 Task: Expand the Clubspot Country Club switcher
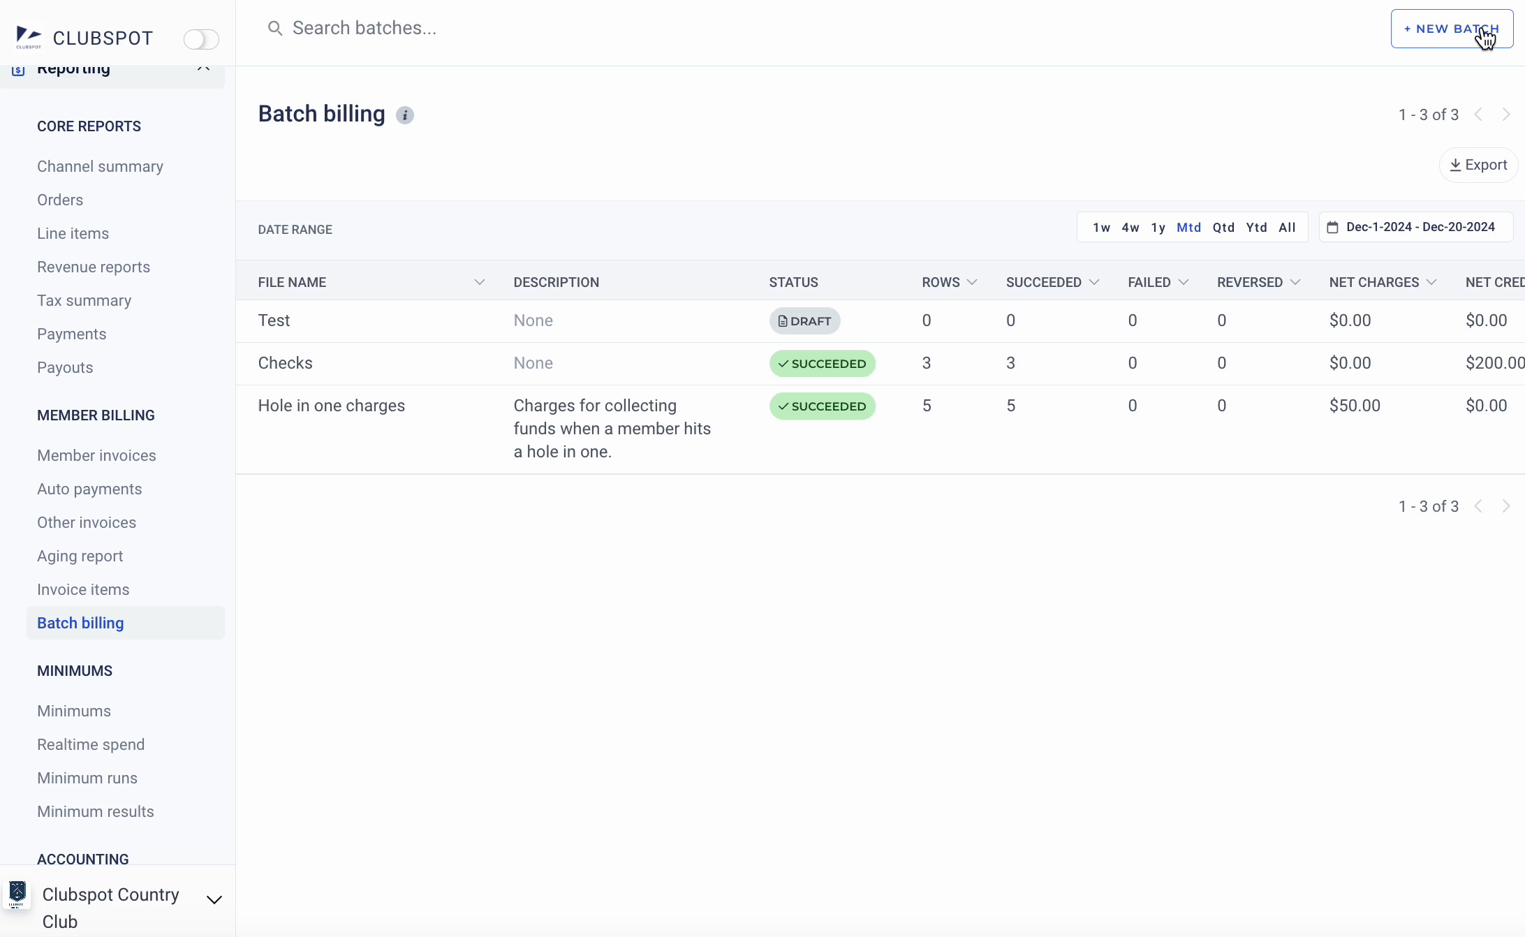[214, 899]
